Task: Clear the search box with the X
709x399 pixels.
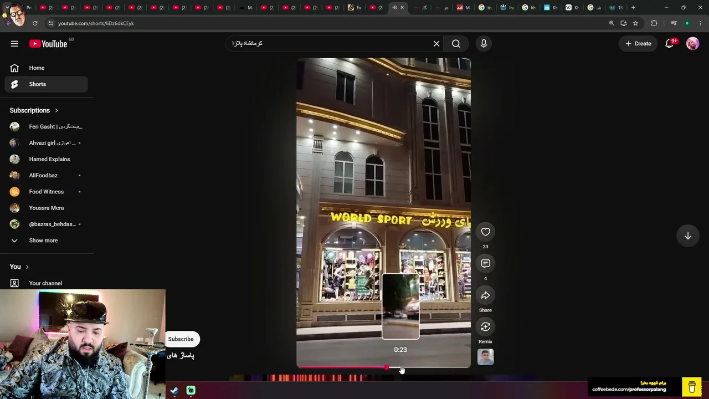Action: pyautogui.click(x=436, y=44)
